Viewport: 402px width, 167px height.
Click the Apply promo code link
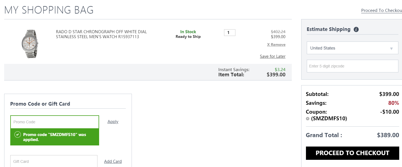(x=113, y=122)
